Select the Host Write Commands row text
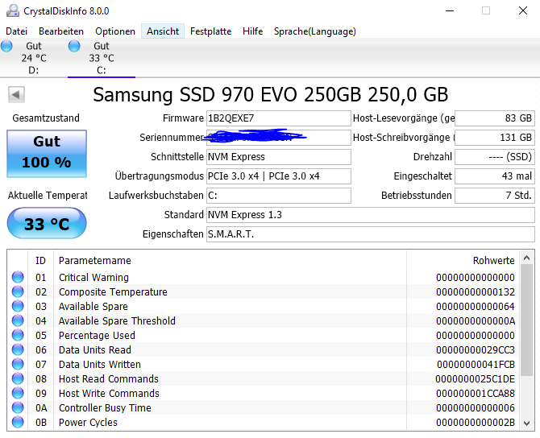Image resolution: width=540 pixels, height=438 pixels. tap(109, 393)
